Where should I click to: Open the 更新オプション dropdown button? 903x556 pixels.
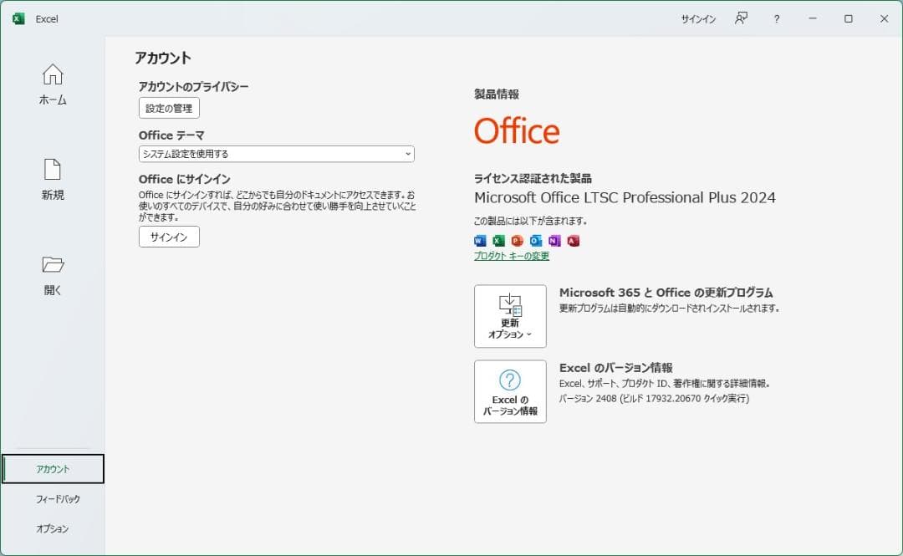pyautogui.click(x=510, y=316)
